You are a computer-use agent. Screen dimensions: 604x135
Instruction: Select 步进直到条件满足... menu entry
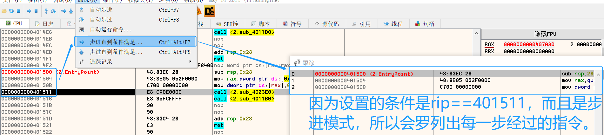pyautogui.click(x=136, y=42)
